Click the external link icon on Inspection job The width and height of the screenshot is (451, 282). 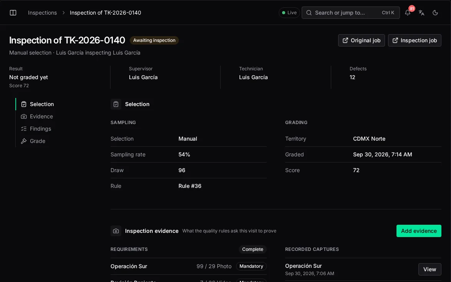click(x=395, y=40)
